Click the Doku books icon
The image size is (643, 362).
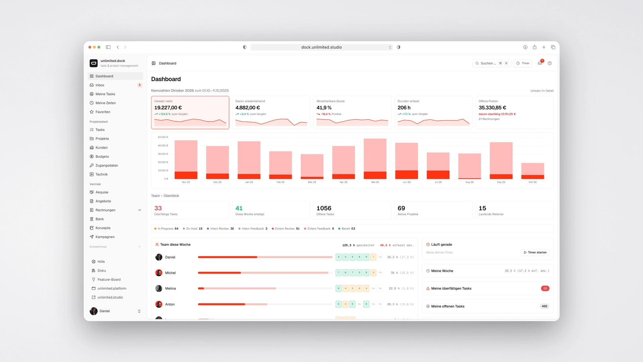(x=94, y=270)
